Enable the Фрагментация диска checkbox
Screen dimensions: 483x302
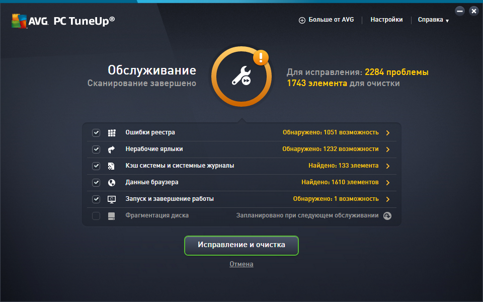click(96, 216)
